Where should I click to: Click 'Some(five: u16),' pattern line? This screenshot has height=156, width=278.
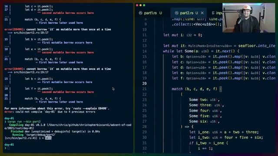[205, 116]
